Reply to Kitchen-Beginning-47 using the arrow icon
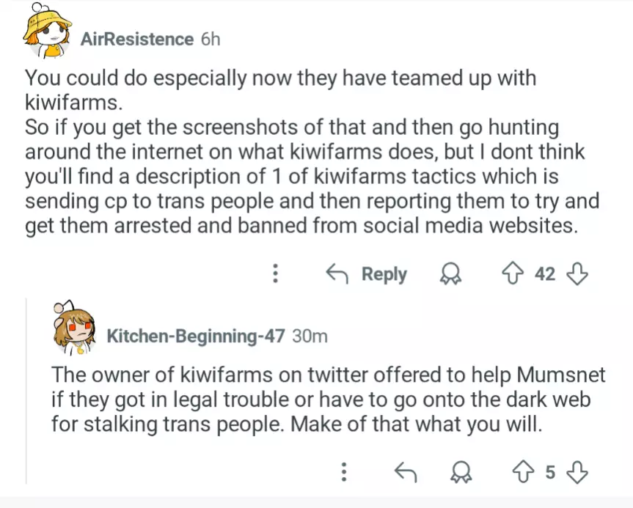This screenshot has height=508, width=633. click(405, 471)
